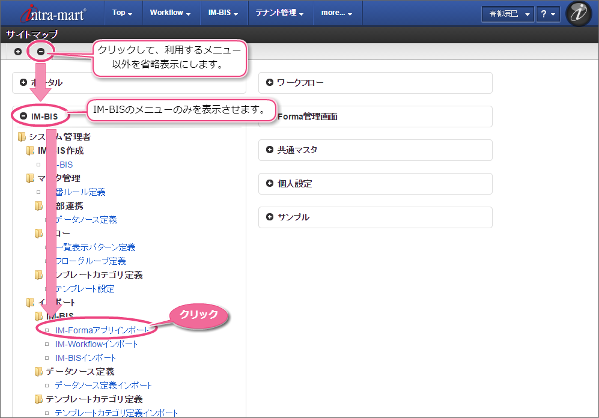Open the IM-Formaアプリインポート link
599x418 pixels.
[102, 330]
